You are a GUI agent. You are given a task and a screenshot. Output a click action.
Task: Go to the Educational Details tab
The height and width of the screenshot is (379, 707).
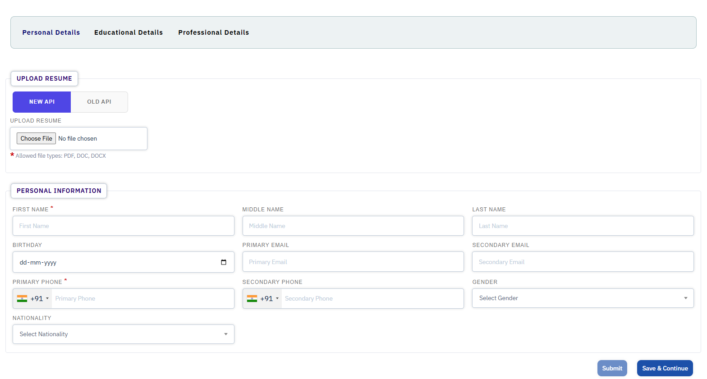pos(129,32)
